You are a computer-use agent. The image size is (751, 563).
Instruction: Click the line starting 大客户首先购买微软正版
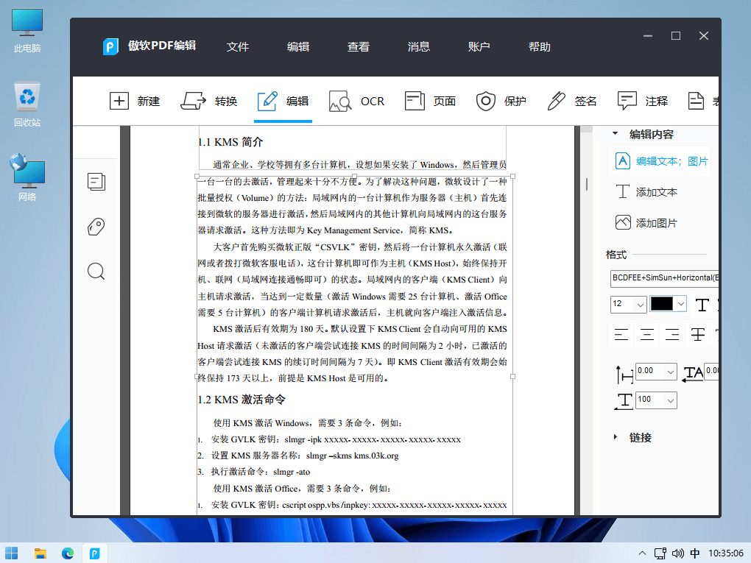pos(360,247)
